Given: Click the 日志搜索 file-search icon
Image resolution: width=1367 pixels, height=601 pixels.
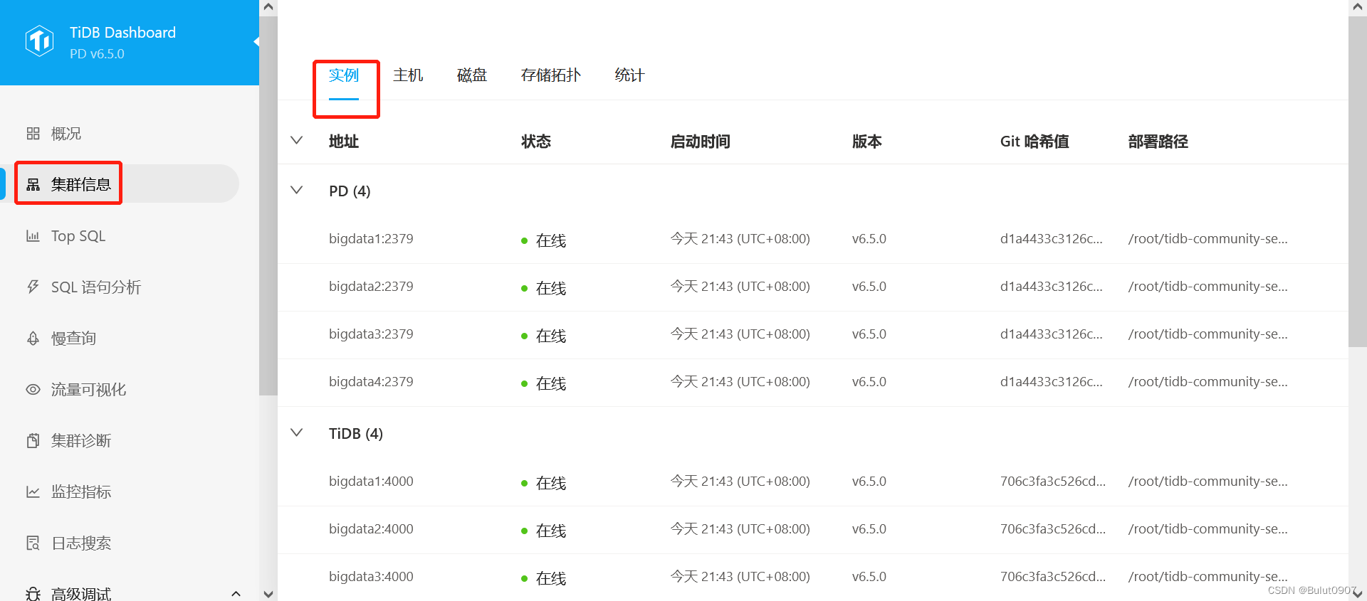Looking at the screenshot, I should (33, 543).
